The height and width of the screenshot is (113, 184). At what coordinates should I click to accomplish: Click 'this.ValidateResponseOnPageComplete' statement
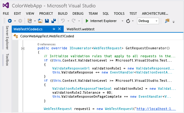(x=87, y=96)
